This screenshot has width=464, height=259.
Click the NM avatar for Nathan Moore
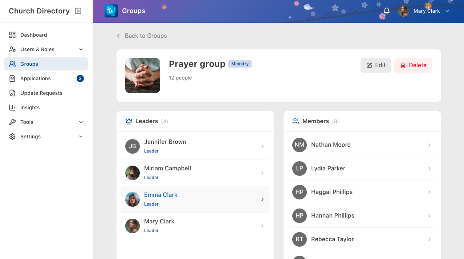[300, 145]
